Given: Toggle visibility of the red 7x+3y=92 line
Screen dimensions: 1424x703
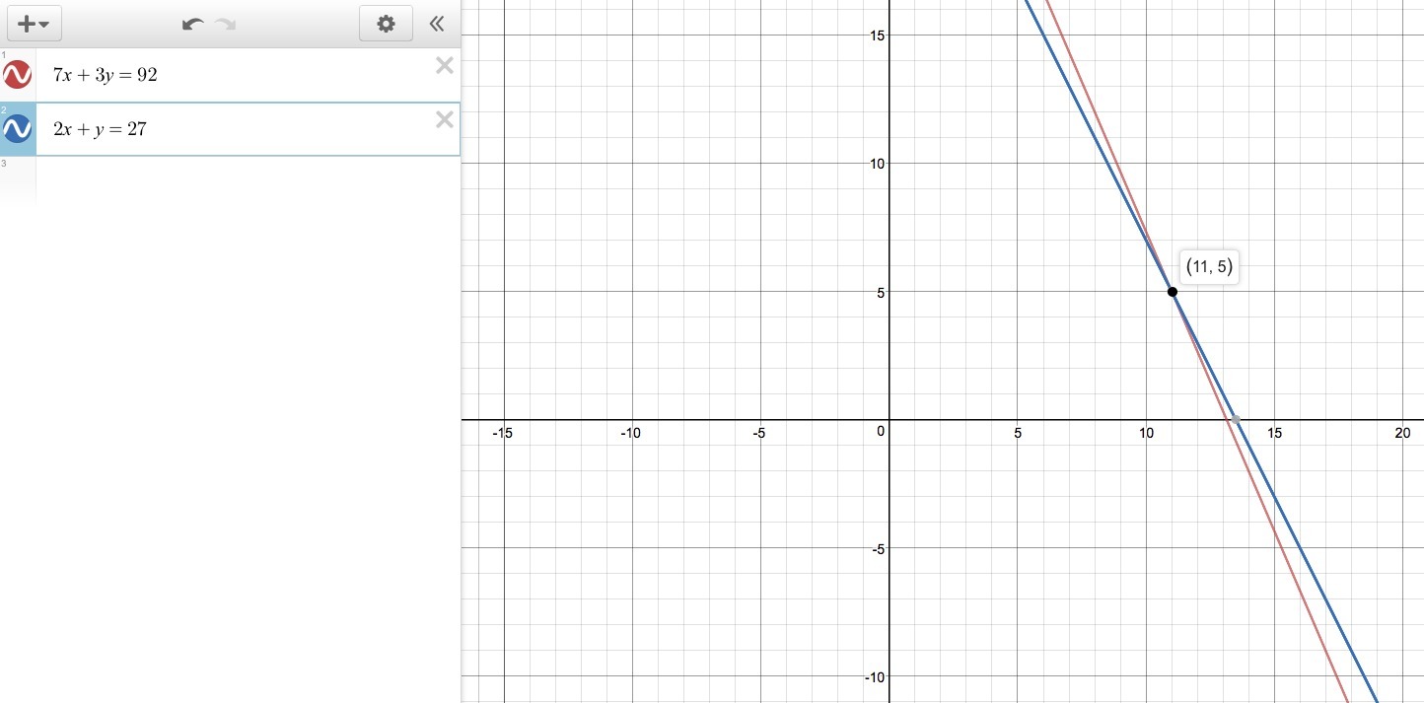Looking at the screenshot, I should click(18, 75).
